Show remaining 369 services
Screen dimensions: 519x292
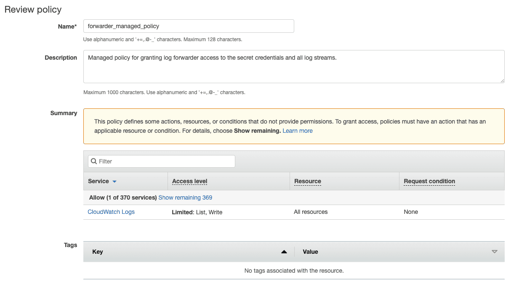point(185,197)
